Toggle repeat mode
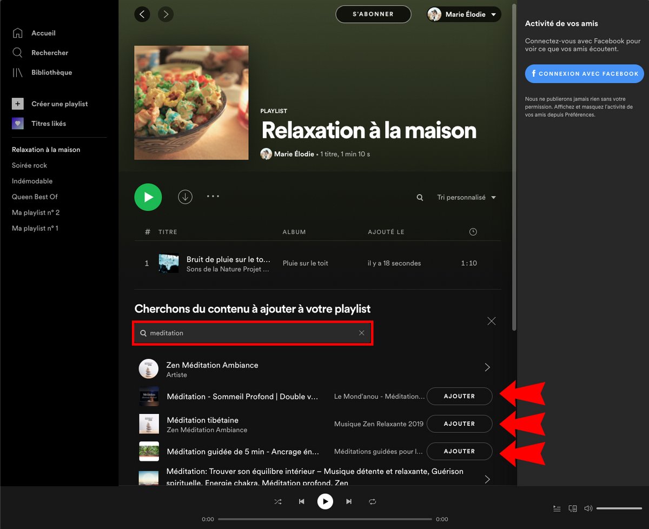649x529 pixels. [x=373, y=501]
